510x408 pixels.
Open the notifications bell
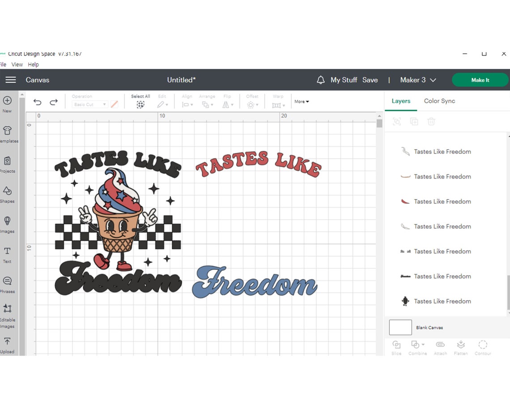(x=320, y=80)
